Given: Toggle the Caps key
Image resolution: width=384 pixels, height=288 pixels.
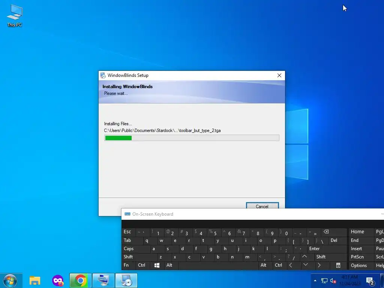Looking at the screenshot, I should [136, 249].
